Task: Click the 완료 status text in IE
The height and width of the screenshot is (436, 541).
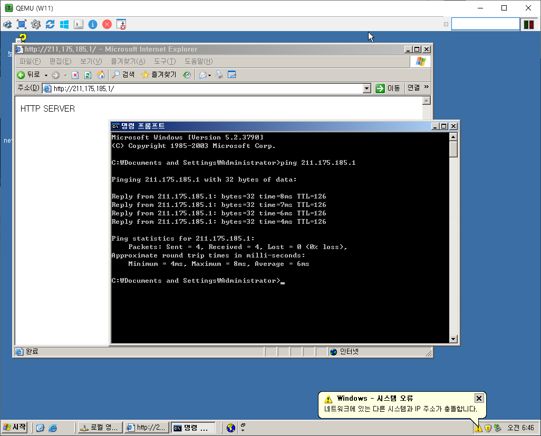Action: pyautogui.click(x=32, y=352)
